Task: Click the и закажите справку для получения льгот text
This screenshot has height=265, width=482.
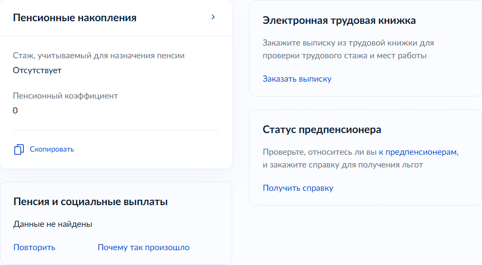Action: pos(343,165)
